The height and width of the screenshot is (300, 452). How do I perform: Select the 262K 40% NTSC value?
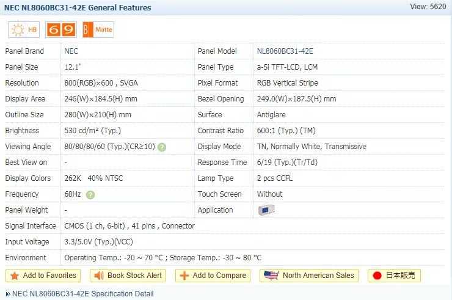pyautogui.click(x=93, y=178)
